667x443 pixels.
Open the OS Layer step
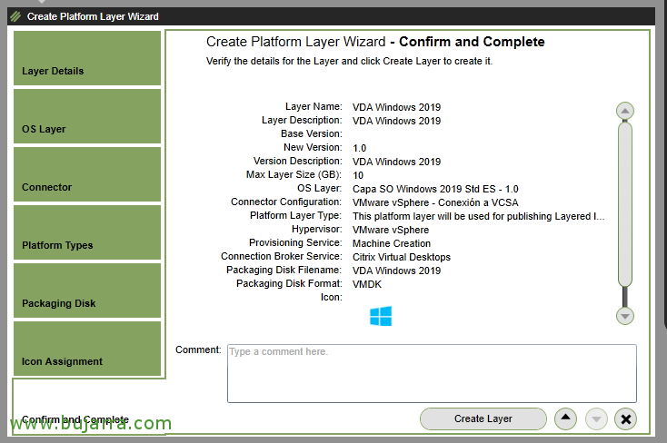(87, 116)
